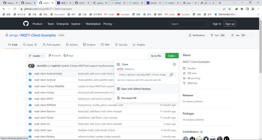Click the share page icon in address bar
262x140 pixels.
(x=224, y=9)
